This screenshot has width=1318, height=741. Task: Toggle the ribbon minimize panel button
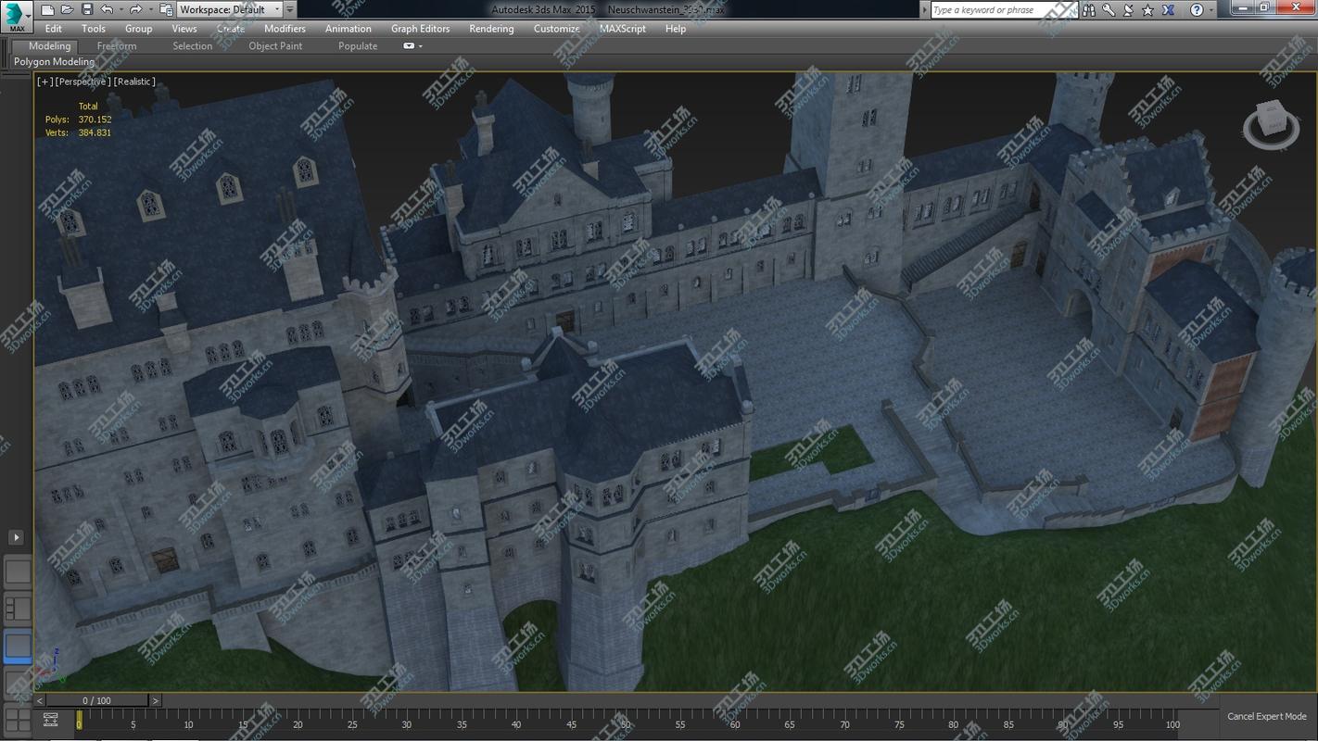(x=409, y=45)
